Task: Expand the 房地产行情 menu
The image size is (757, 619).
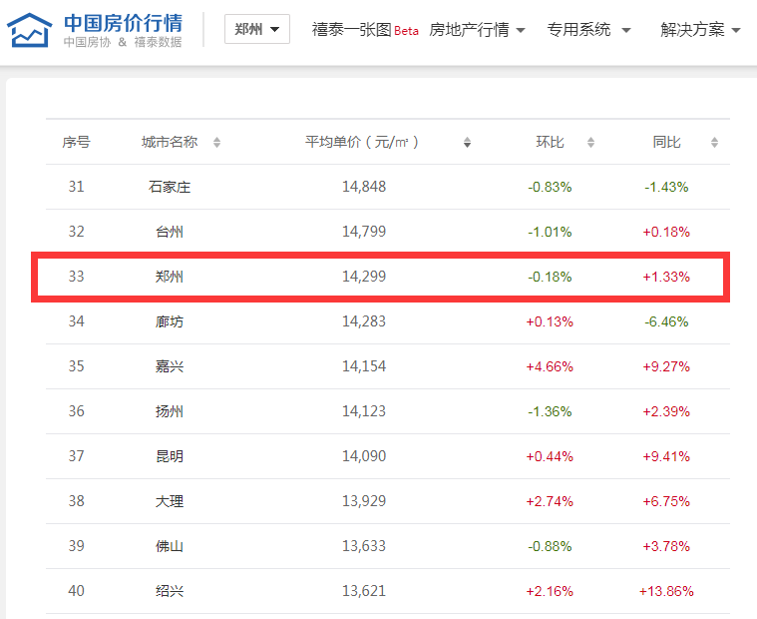Action: [477, 30]
